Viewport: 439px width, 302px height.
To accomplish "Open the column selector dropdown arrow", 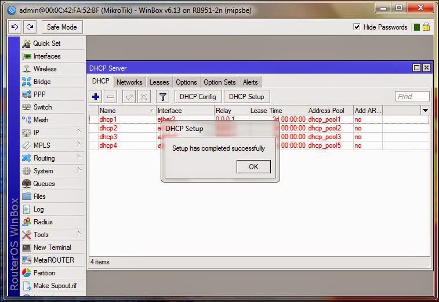I will tap(425, 111).
